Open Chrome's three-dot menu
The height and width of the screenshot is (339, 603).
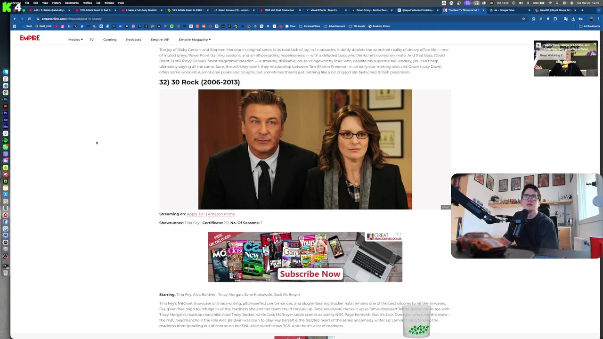tap(598, 19)
